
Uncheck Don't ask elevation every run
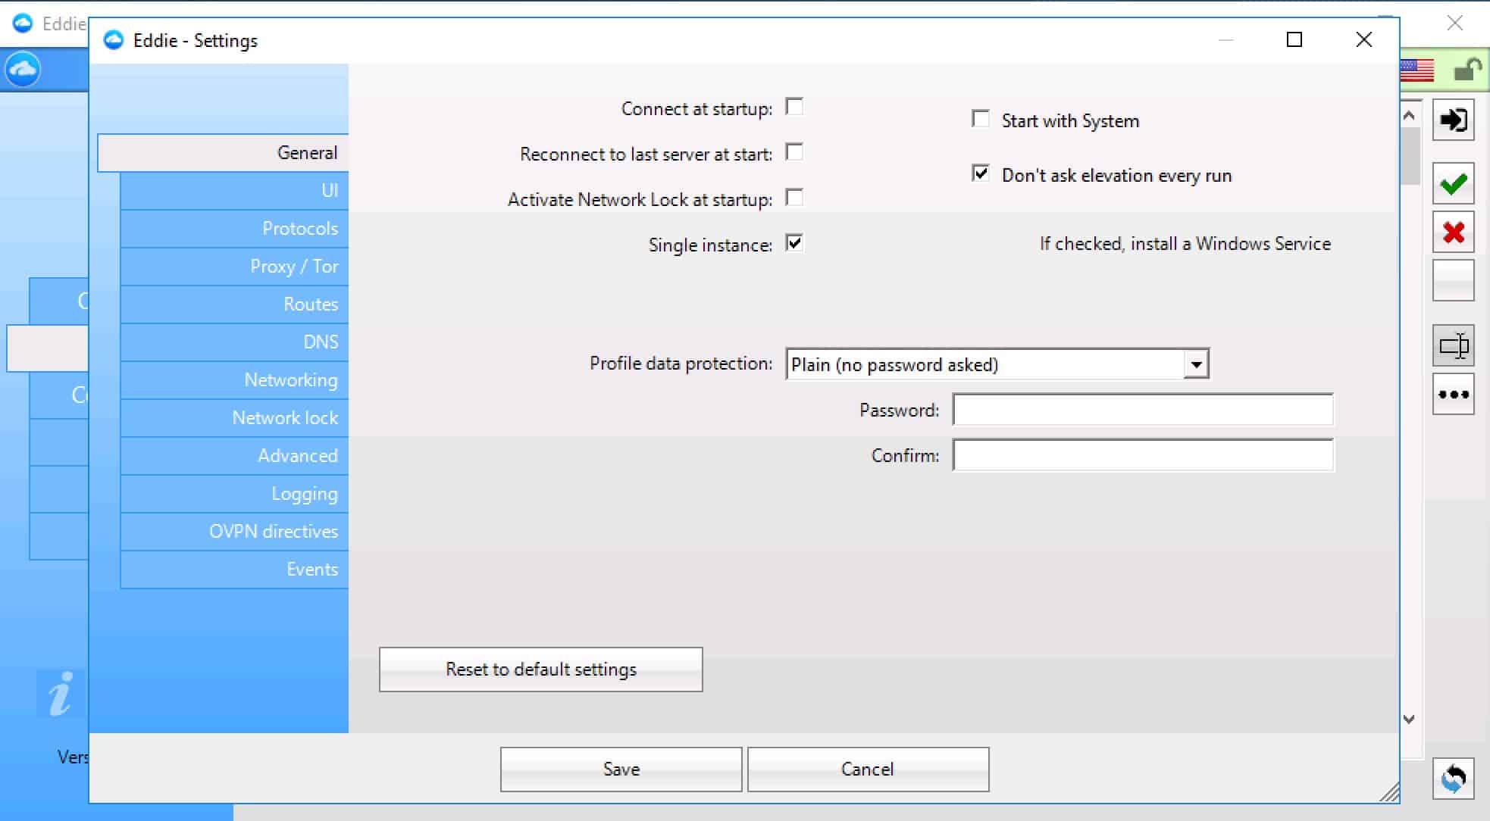click(x=981, y=173)
